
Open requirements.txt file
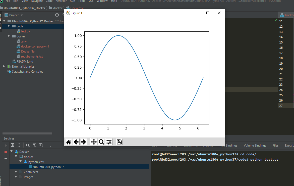point(32,57)
